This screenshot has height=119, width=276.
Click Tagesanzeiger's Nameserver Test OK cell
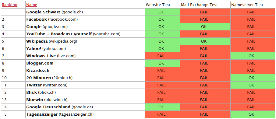(253, 114)
